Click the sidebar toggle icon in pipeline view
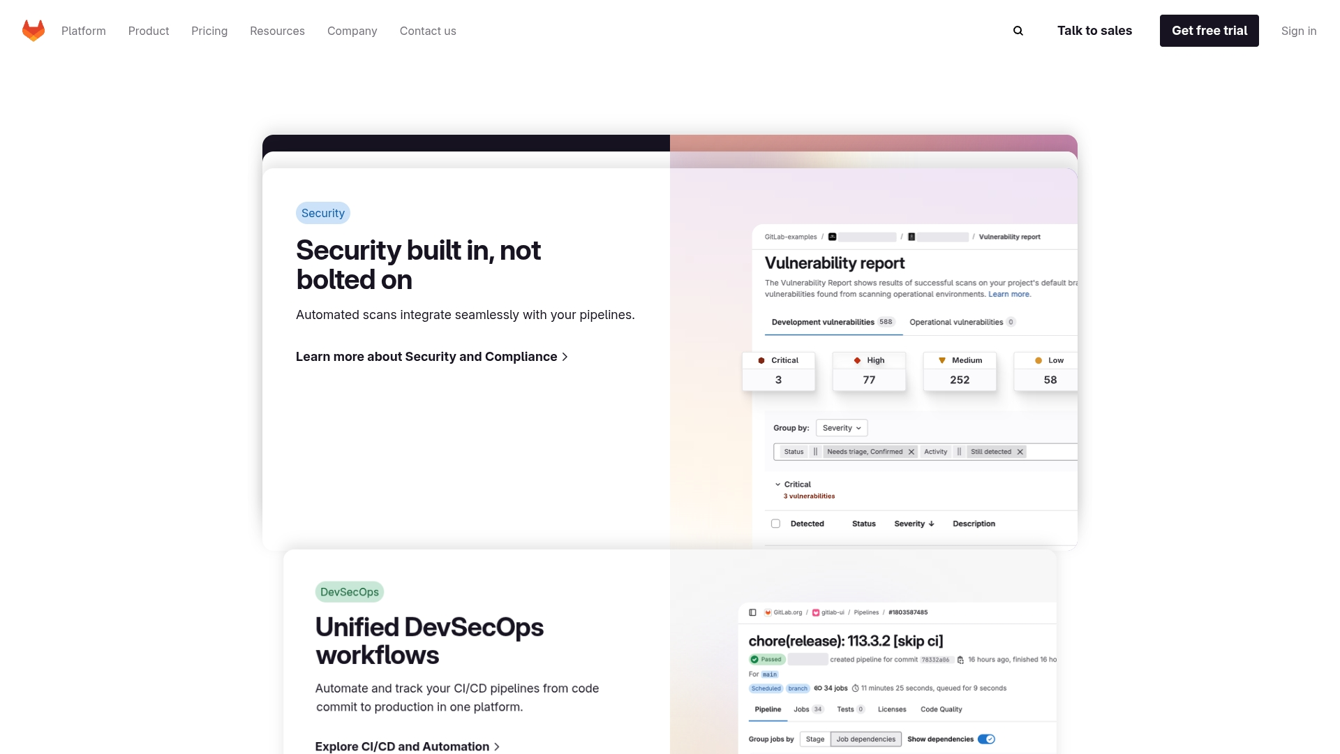This screenshot has width=1340, height=754. click(x=752, y=612)
